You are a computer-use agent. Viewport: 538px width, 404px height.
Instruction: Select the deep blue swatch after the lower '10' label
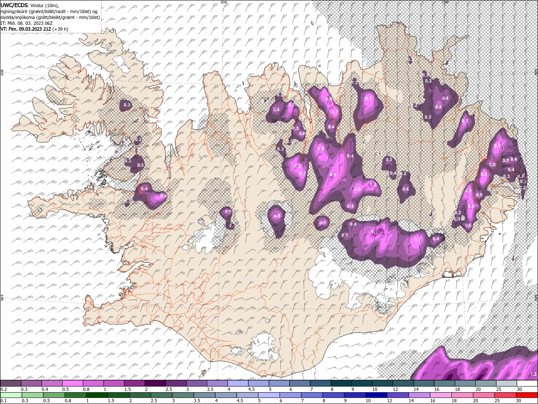click(376, 395)
